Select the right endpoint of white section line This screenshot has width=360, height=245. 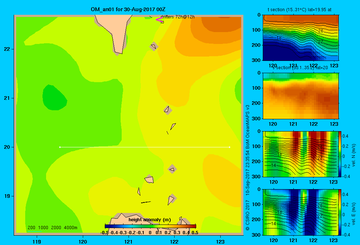click(230, 147)
